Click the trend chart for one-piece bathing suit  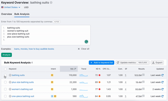[83, 96]
